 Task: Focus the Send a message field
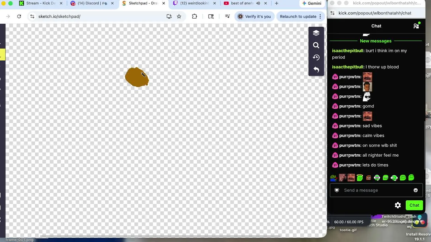click(376, 190)
